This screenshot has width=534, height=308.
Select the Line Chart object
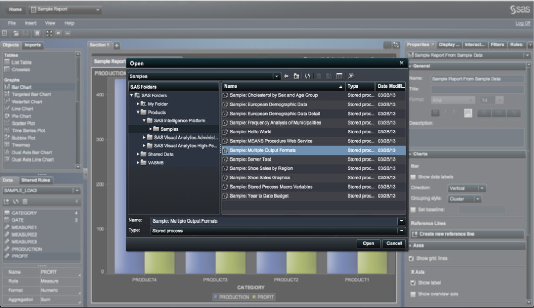pyautogui.click(x=22, y=109)
